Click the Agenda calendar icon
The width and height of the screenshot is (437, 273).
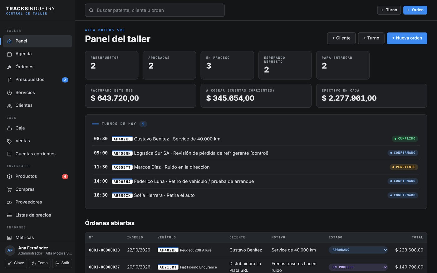pos(9,54)
